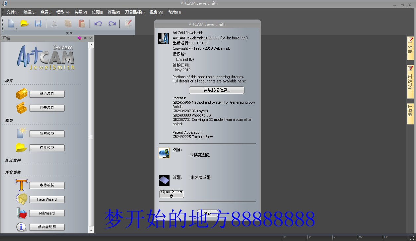Viewport: 416px width, 241px height.
Task: Click the Open folder toolbar icon
Action: coord(25,24)
